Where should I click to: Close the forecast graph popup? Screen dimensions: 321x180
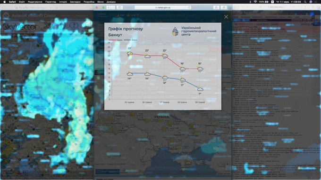[226, 17]
